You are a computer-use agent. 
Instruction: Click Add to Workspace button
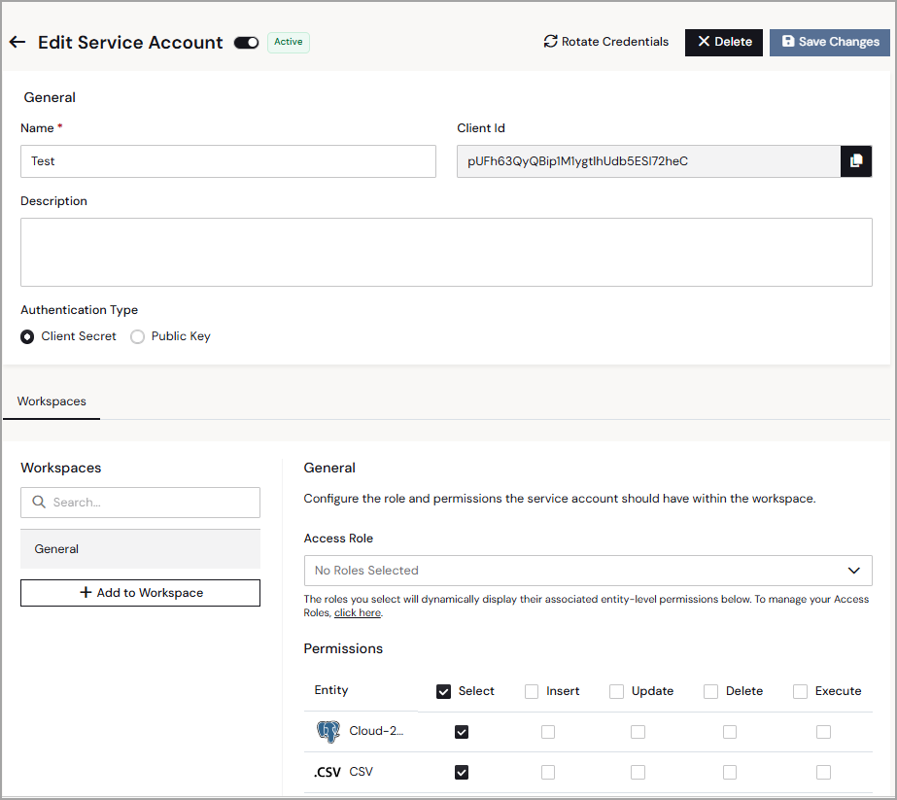pos(140,593)
